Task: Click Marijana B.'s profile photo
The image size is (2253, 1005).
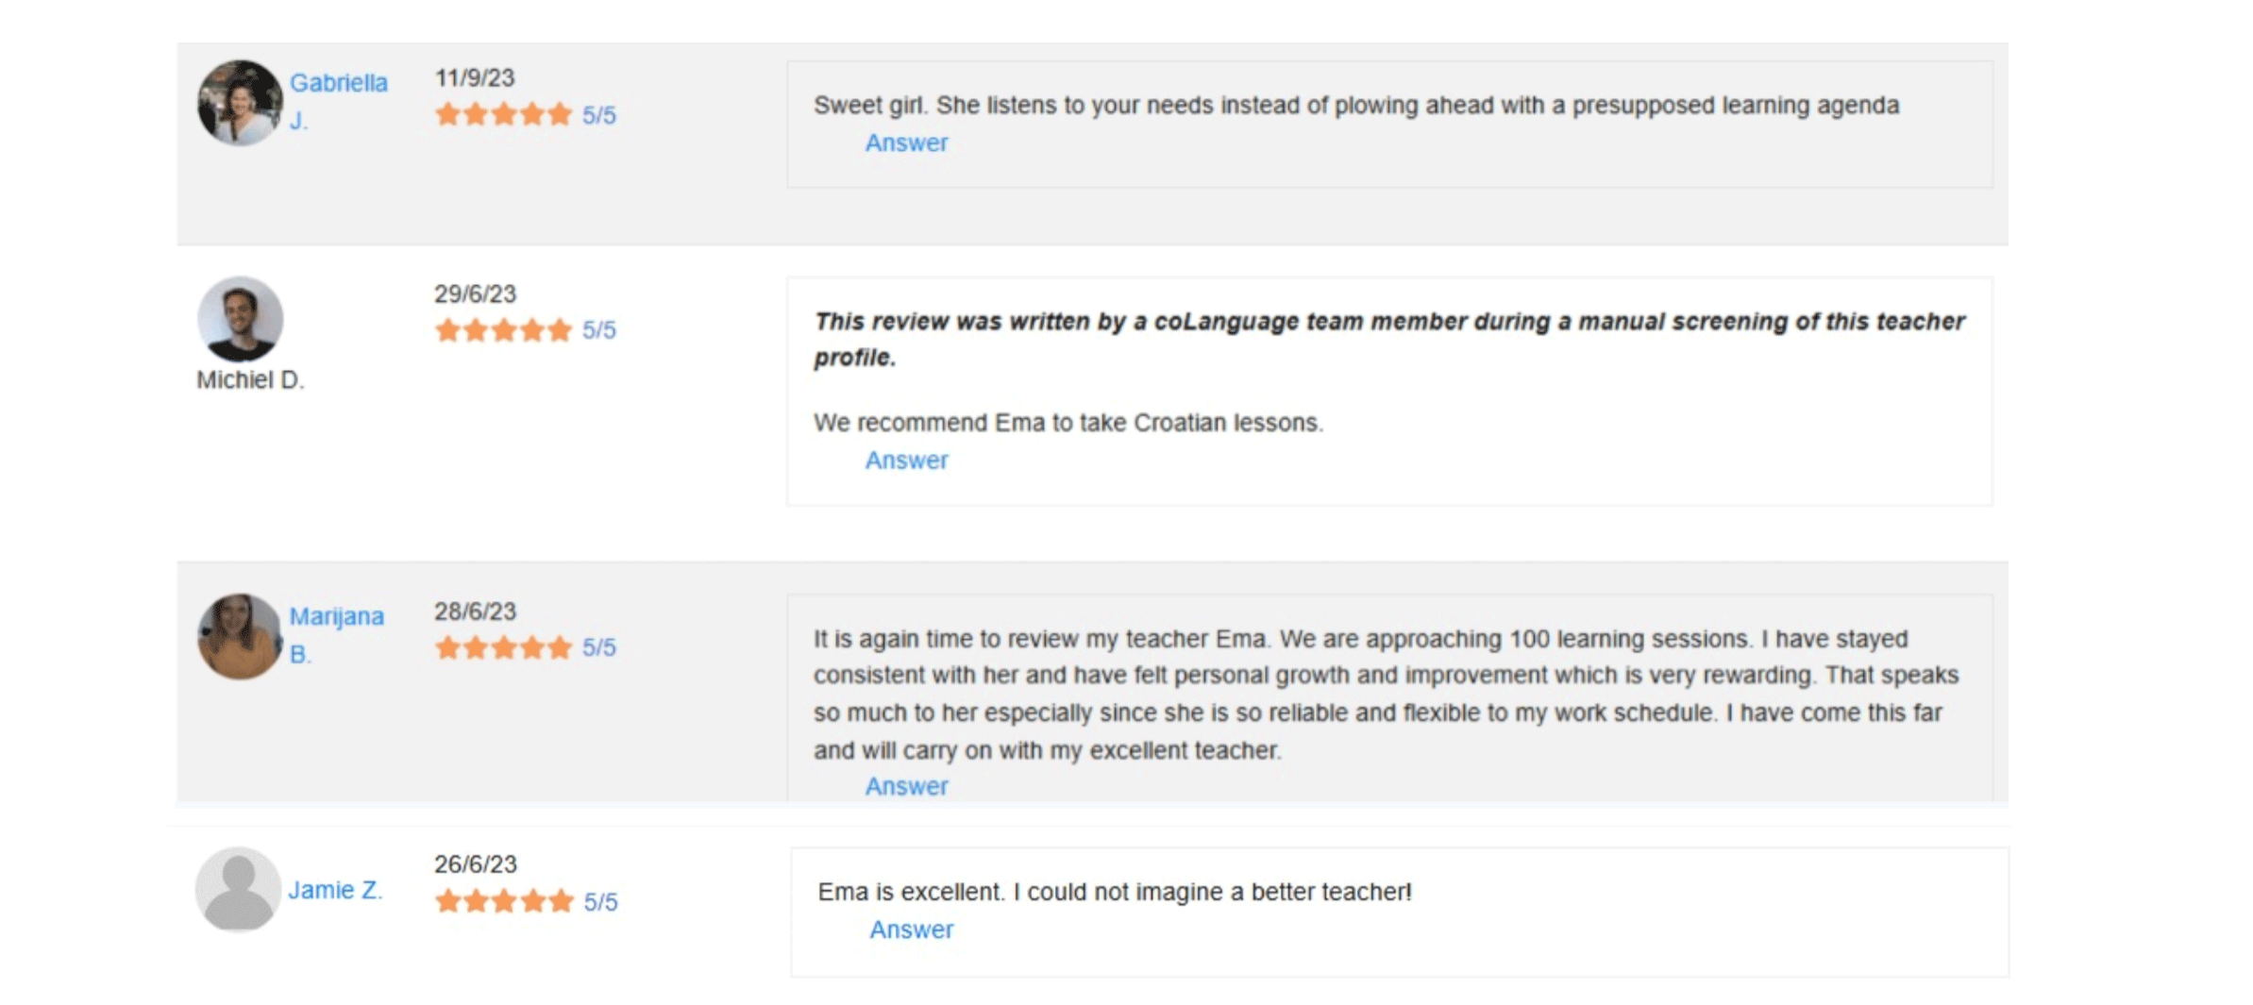Action: (x=240, y=636)
